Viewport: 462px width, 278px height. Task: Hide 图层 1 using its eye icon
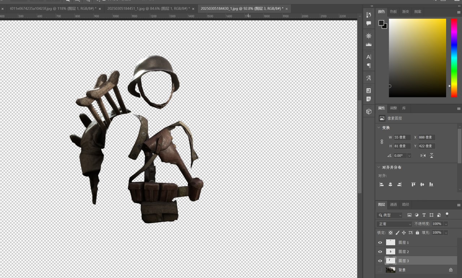(x=380, y=243)
